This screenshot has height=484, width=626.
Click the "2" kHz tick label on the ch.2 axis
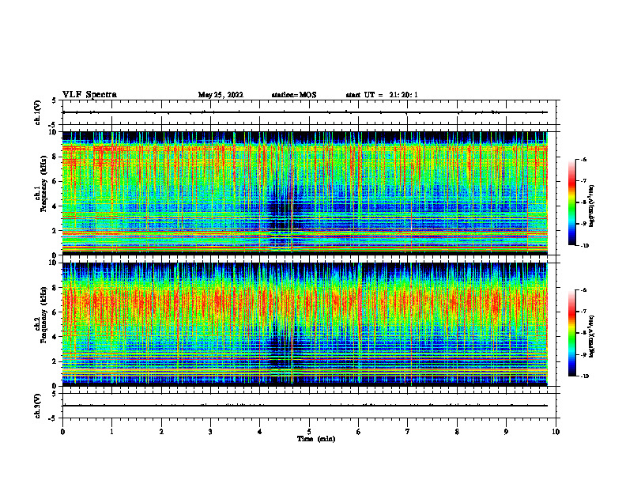(55, 361)
